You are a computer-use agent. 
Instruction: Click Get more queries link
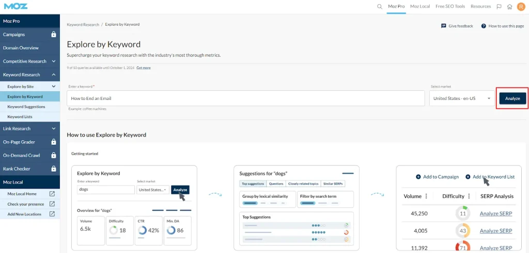pos(144,68)
